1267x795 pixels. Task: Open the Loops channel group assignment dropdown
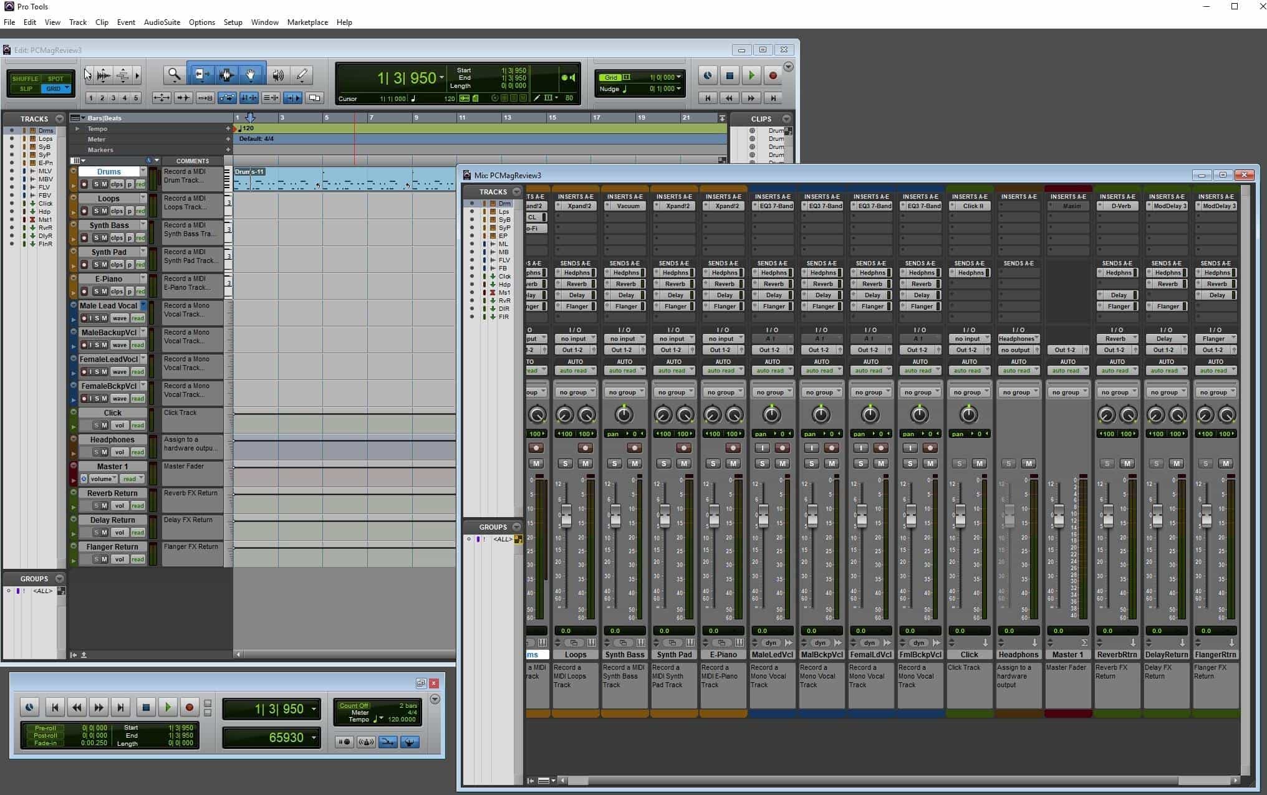click(576, 393)
